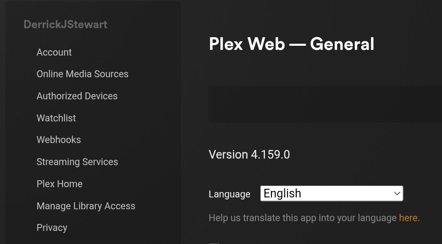Open Authorized Devices in the sidebar

tap(77, 96)
